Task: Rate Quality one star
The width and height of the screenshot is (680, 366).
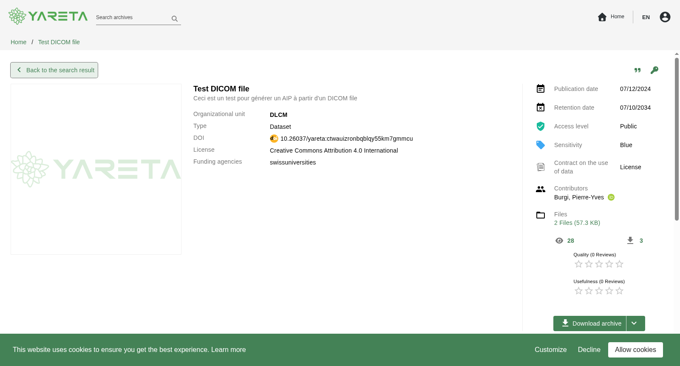Action: [x=578, y=264]
